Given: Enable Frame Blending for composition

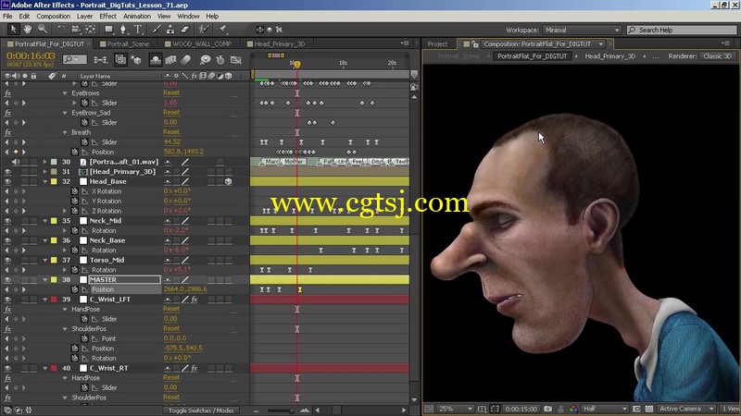Looking at the screenshot, I should pyautogui.click(x=170, y=60).
